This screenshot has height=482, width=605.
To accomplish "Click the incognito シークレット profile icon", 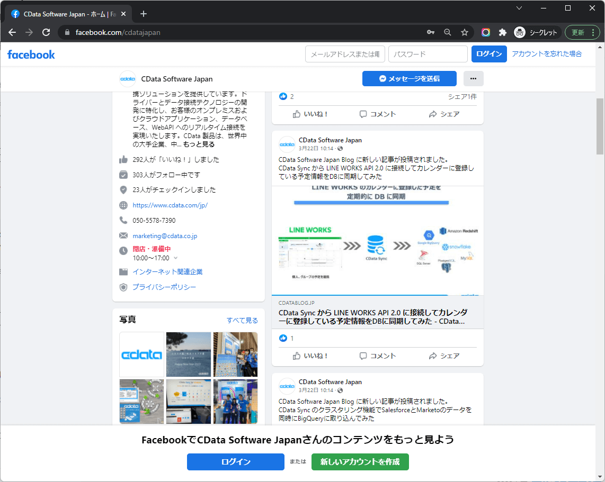I will (x=536, y=32).
